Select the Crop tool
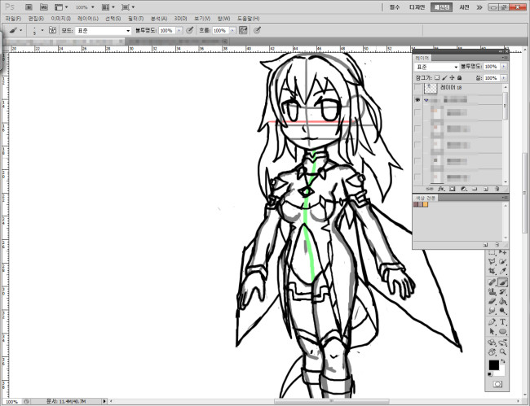 point(492,272)
